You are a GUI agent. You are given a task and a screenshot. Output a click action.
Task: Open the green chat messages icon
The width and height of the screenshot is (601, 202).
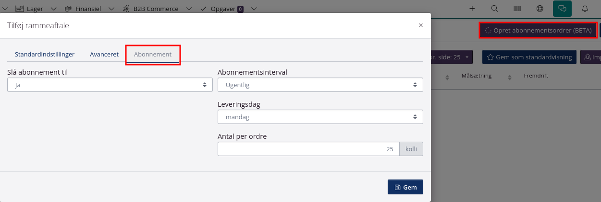click(x=563, y=9)
